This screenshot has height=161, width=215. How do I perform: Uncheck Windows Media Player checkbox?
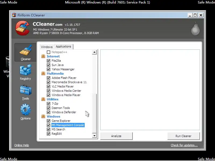click(x=48, y=95)
